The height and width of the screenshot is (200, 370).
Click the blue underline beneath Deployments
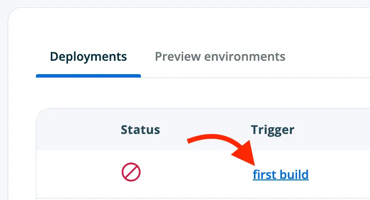click(x=88, y=76)
